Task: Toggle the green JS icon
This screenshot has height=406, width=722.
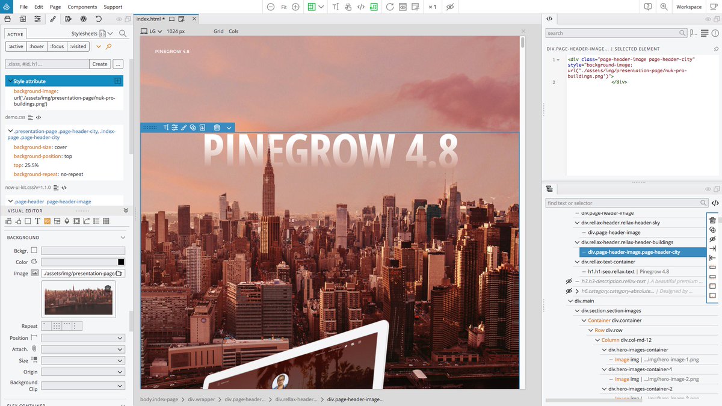Action: point(374,7)
